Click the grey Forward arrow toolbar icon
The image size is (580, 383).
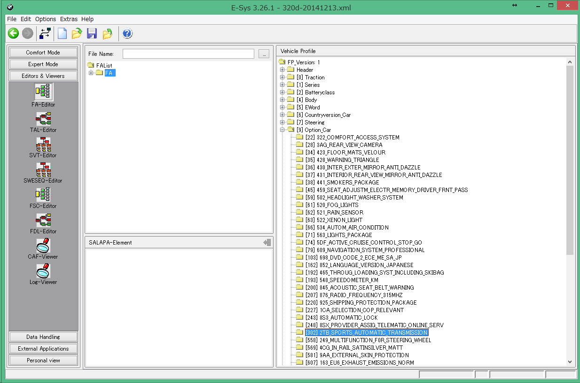pyautogui.click(x=27, y=33)
